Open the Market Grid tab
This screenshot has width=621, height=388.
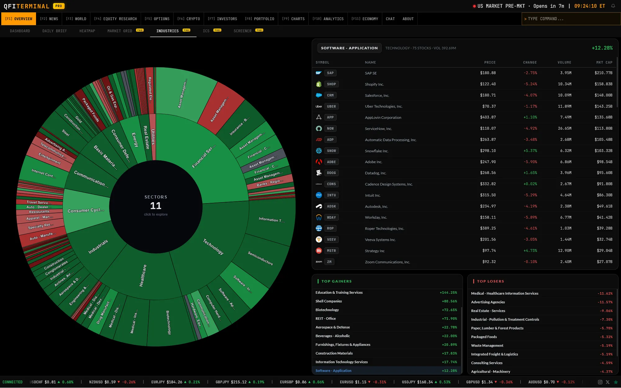(x=125, y=31)
